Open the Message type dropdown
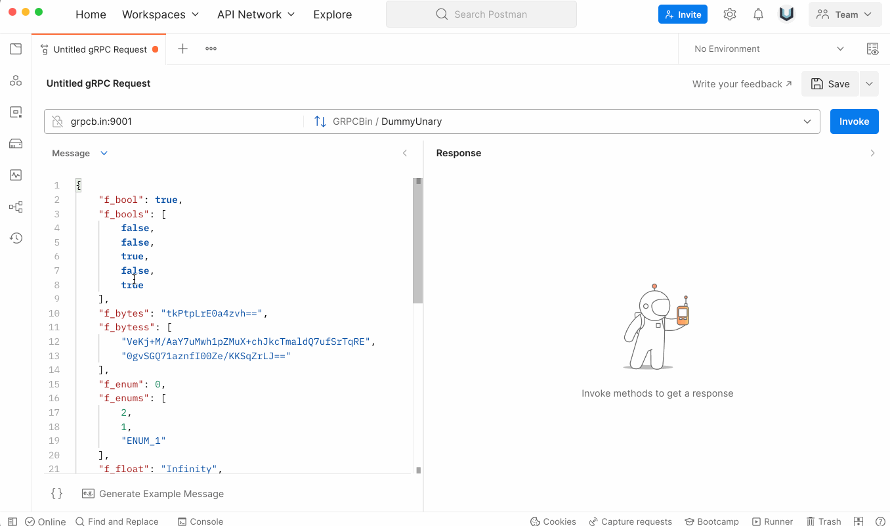This screenshot has width=890, height=526. pos(104,153)
